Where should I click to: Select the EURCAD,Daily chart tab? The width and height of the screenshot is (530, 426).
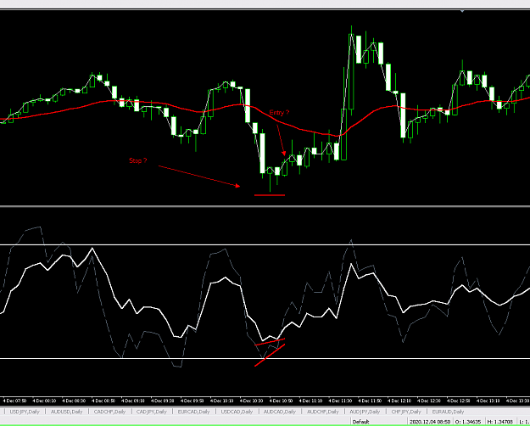point(193,412)
